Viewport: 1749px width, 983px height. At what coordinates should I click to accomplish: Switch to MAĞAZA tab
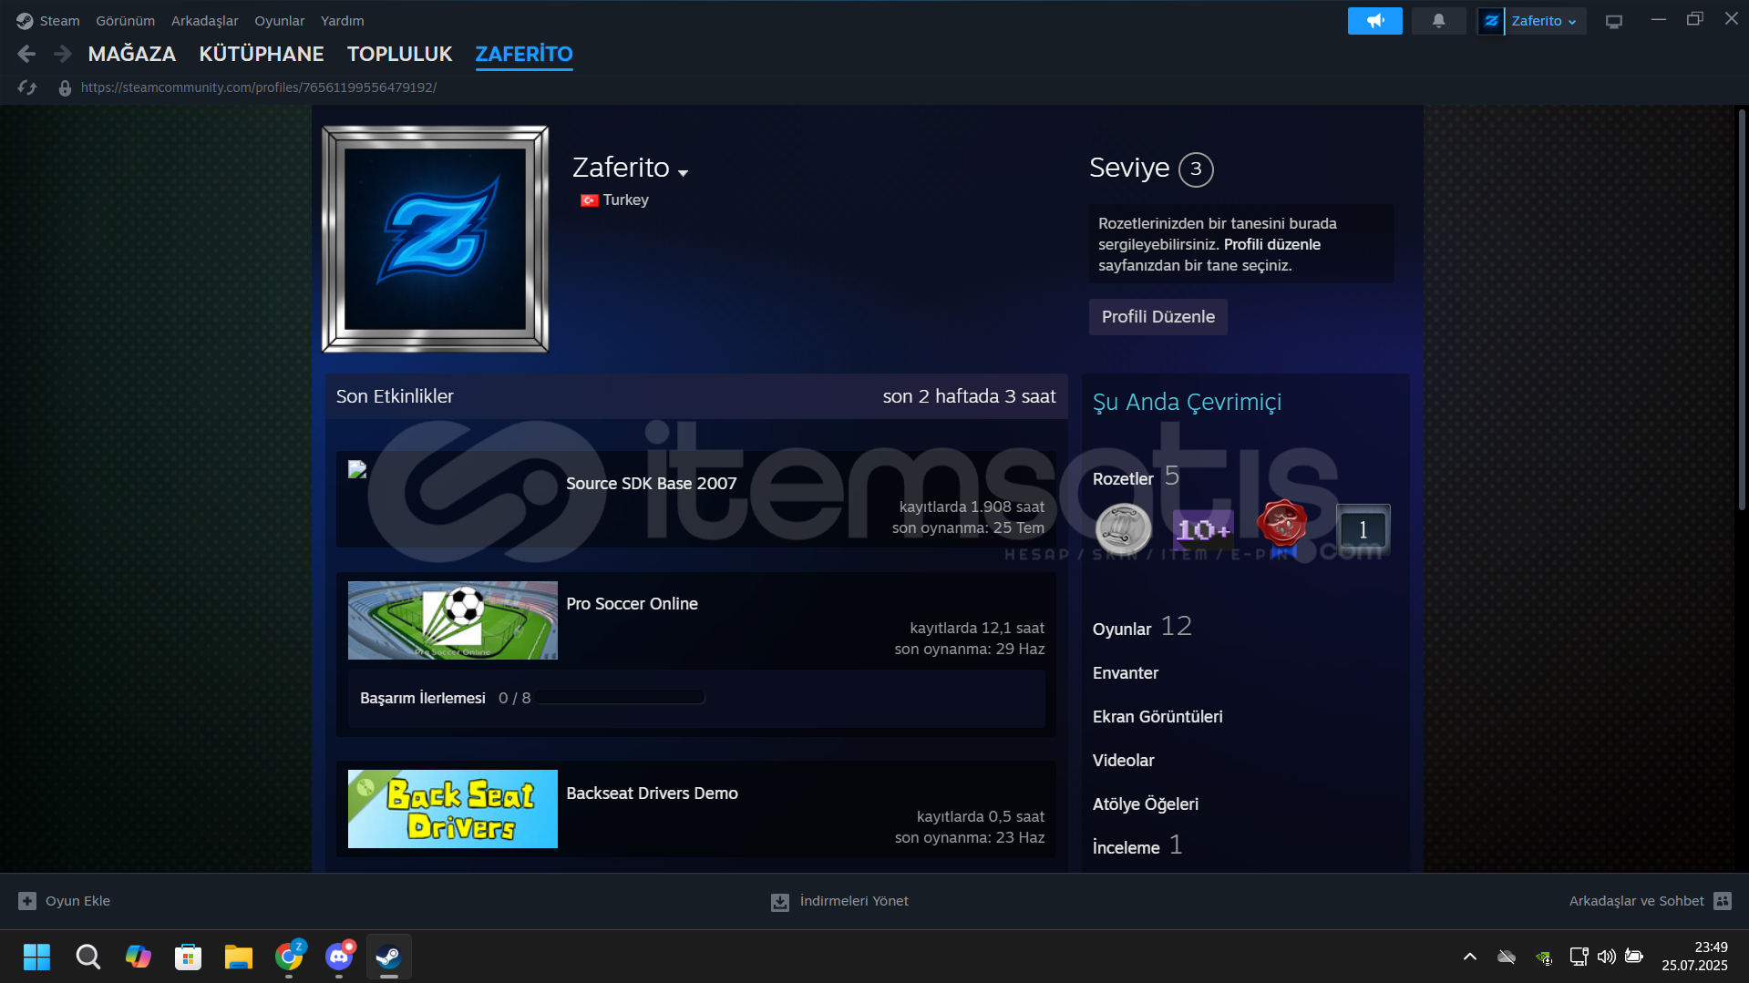(131, 54)
